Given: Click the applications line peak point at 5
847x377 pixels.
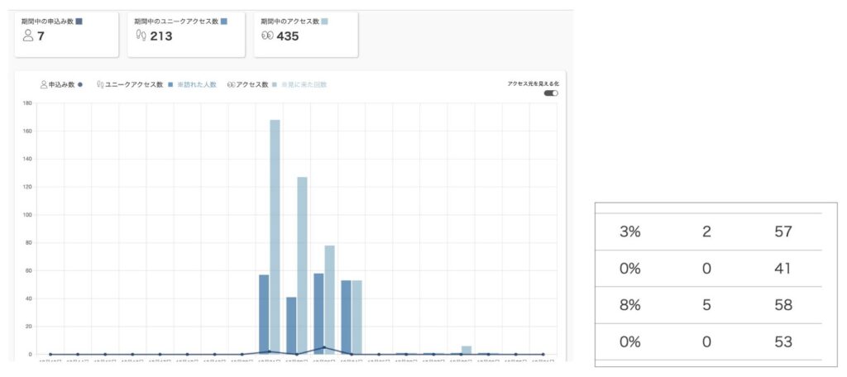Looking at the screenshot, I should 324,347.
